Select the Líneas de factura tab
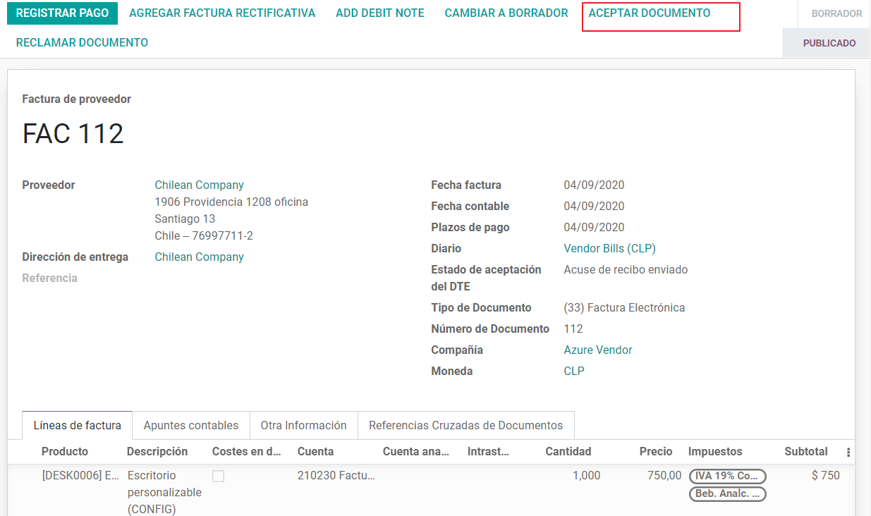 click(76, 425)
